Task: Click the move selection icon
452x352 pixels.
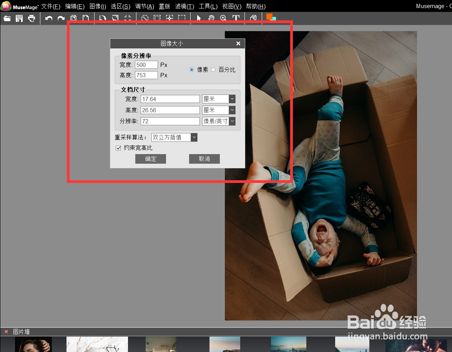Action: (x=169, y=18)
